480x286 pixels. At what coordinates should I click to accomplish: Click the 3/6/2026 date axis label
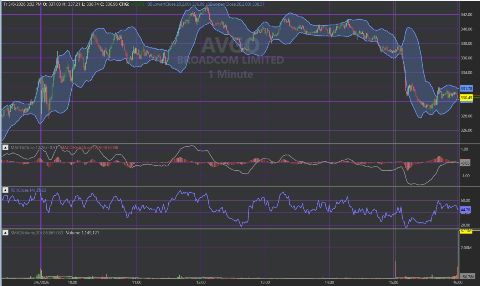[x=41, y=282]
